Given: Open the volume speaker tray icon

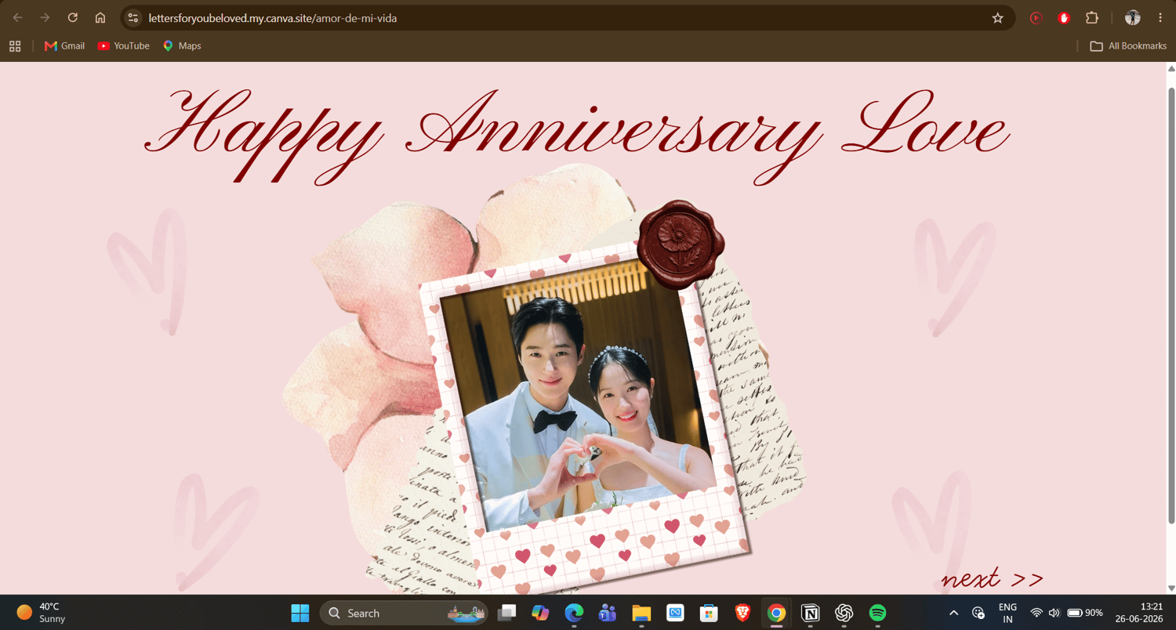Looking at the screenshot, I should click(x=1054, y=613).
